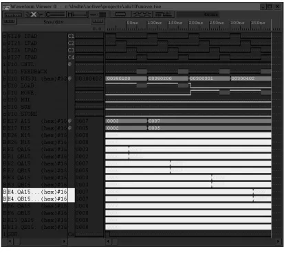
Task: Click the Waveform Viewer system menu icon
Action: click(x=6, y=7)
